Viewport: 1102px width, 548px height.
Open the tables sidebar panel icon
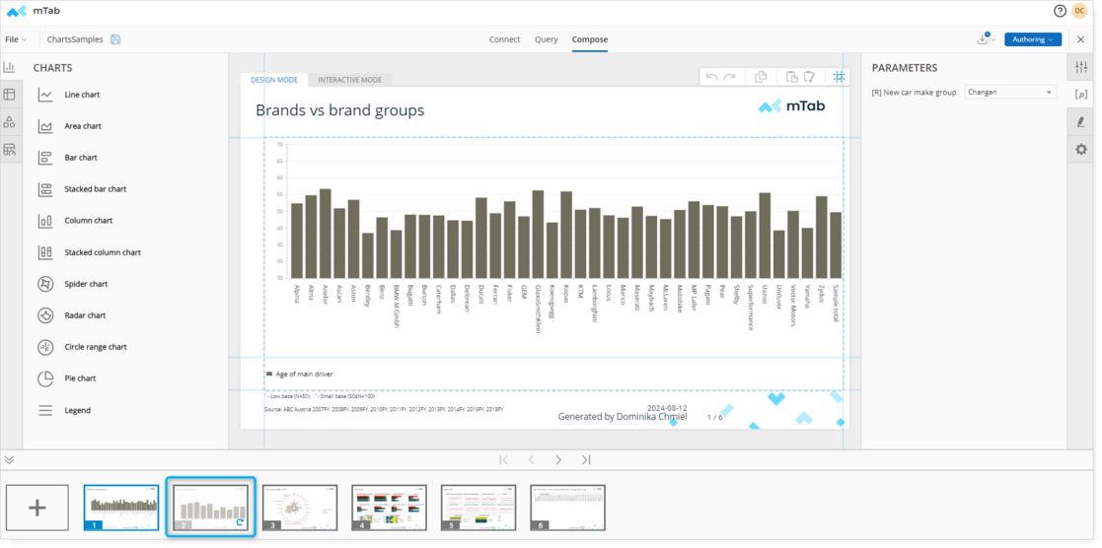click(x=9, y=95)
